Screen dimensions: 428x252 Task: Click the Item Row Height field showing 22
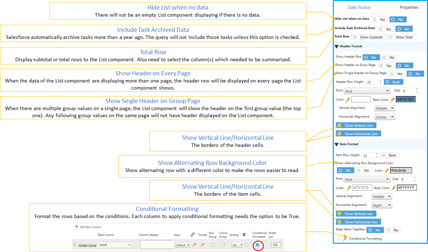[368, 155]
